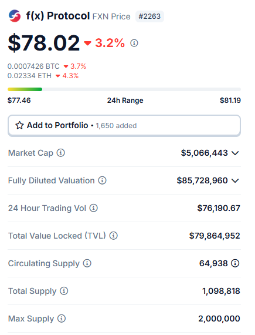255x335 pixels.
Task: Click the 24 Hour Trading Vol info icon
Action: (x=94, y=208)
